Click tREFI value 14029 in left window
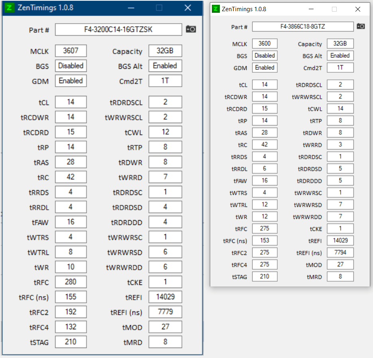The width and height of the screenshot is (373, 358). [x=165, y=297]
